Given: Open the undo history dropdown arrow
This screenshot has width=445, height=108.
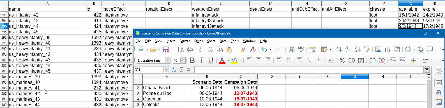Looking at the screenshot, I should [270, 50].
